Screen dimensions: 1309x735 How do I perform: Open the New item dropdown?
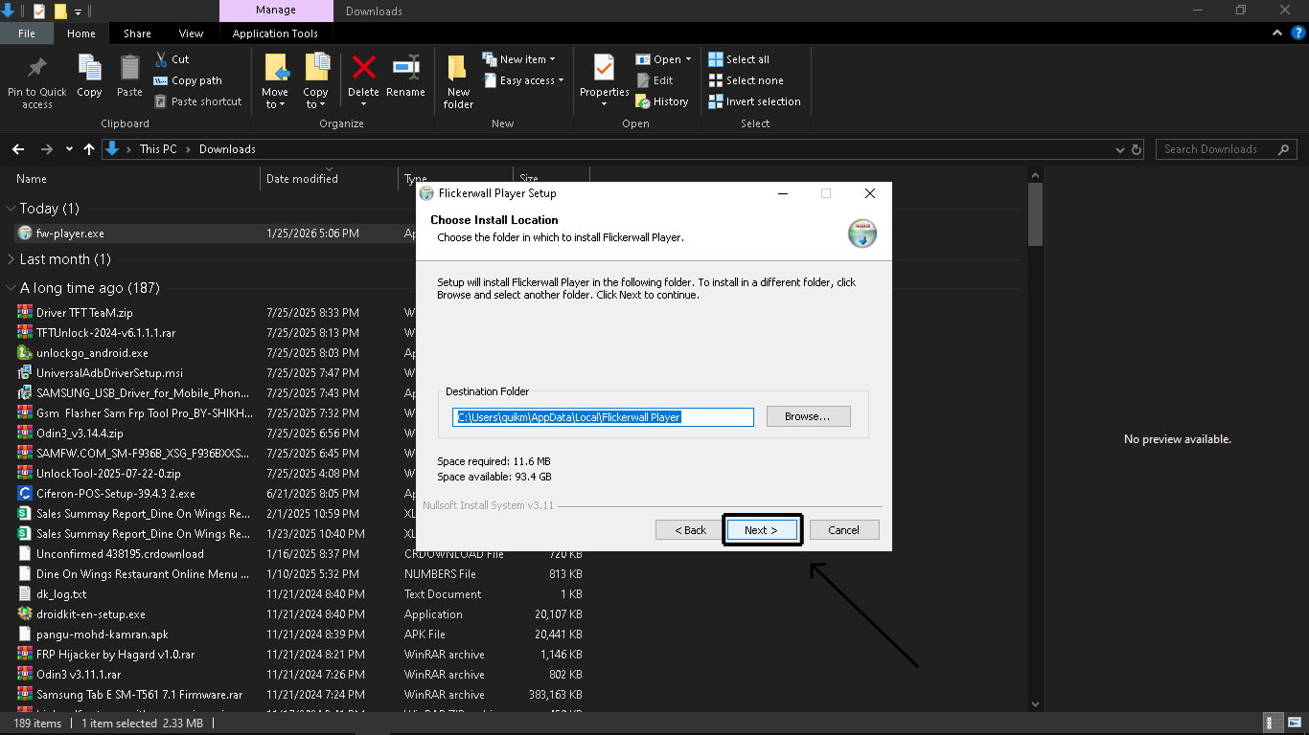coord(518,59)
